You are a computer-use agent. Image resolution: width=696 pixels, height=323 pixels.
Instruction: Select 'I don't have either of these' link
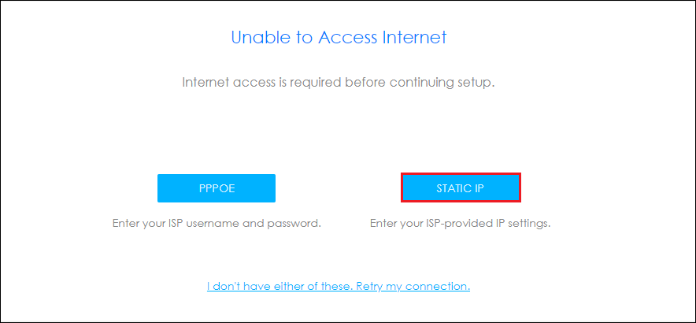(339, 286)
